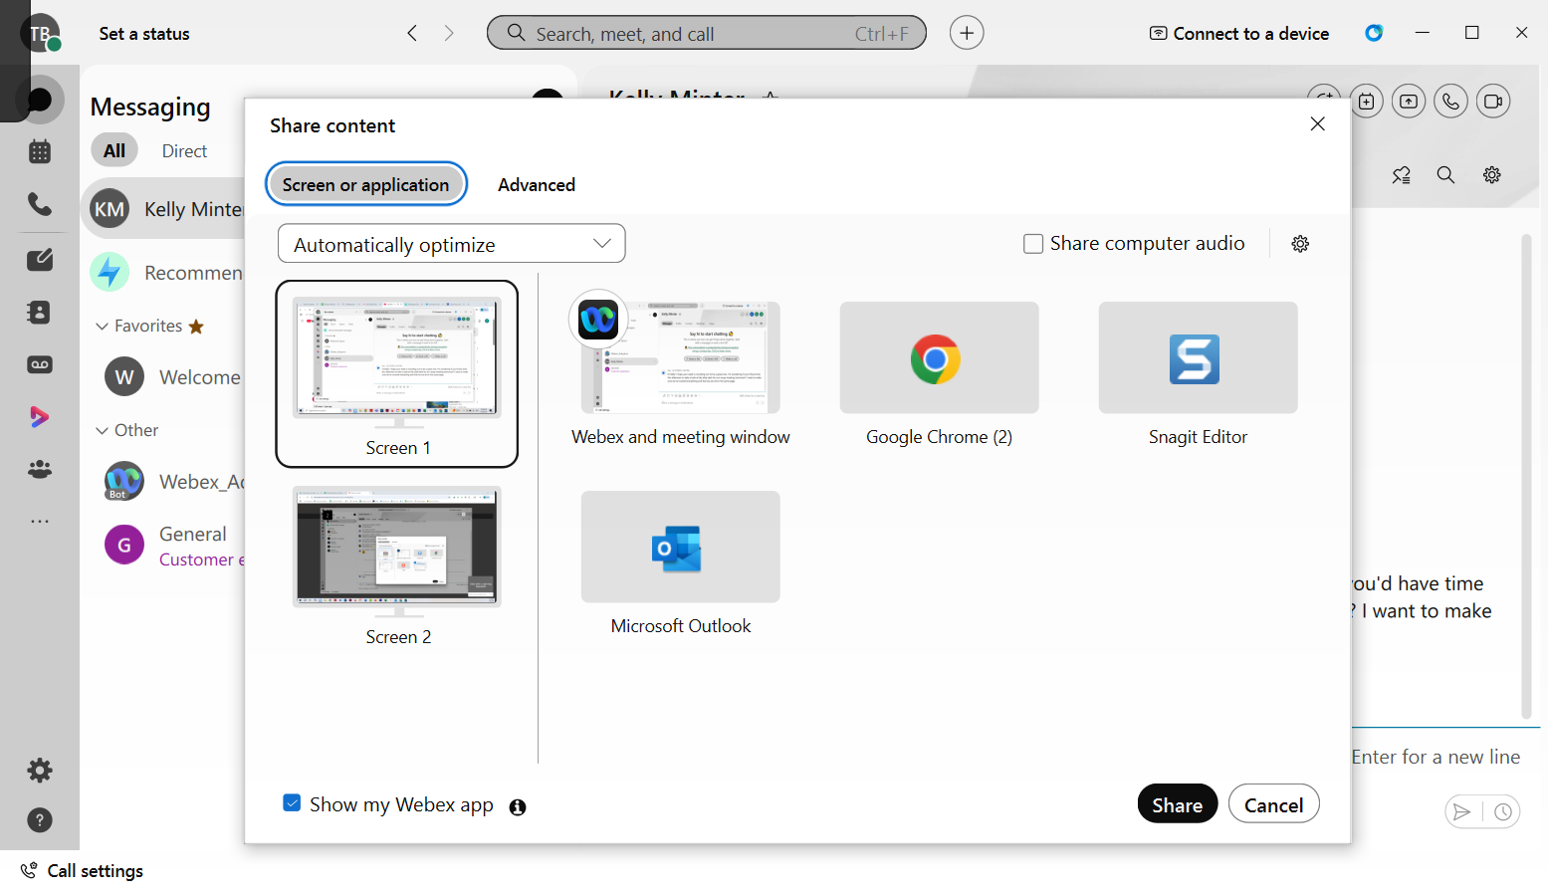Image resolution: width=1548 pixels, height=896 pixels.
Task: Open the Voicemail icon in sidebar
Action: pyautogui.click(x=40, y=364)
